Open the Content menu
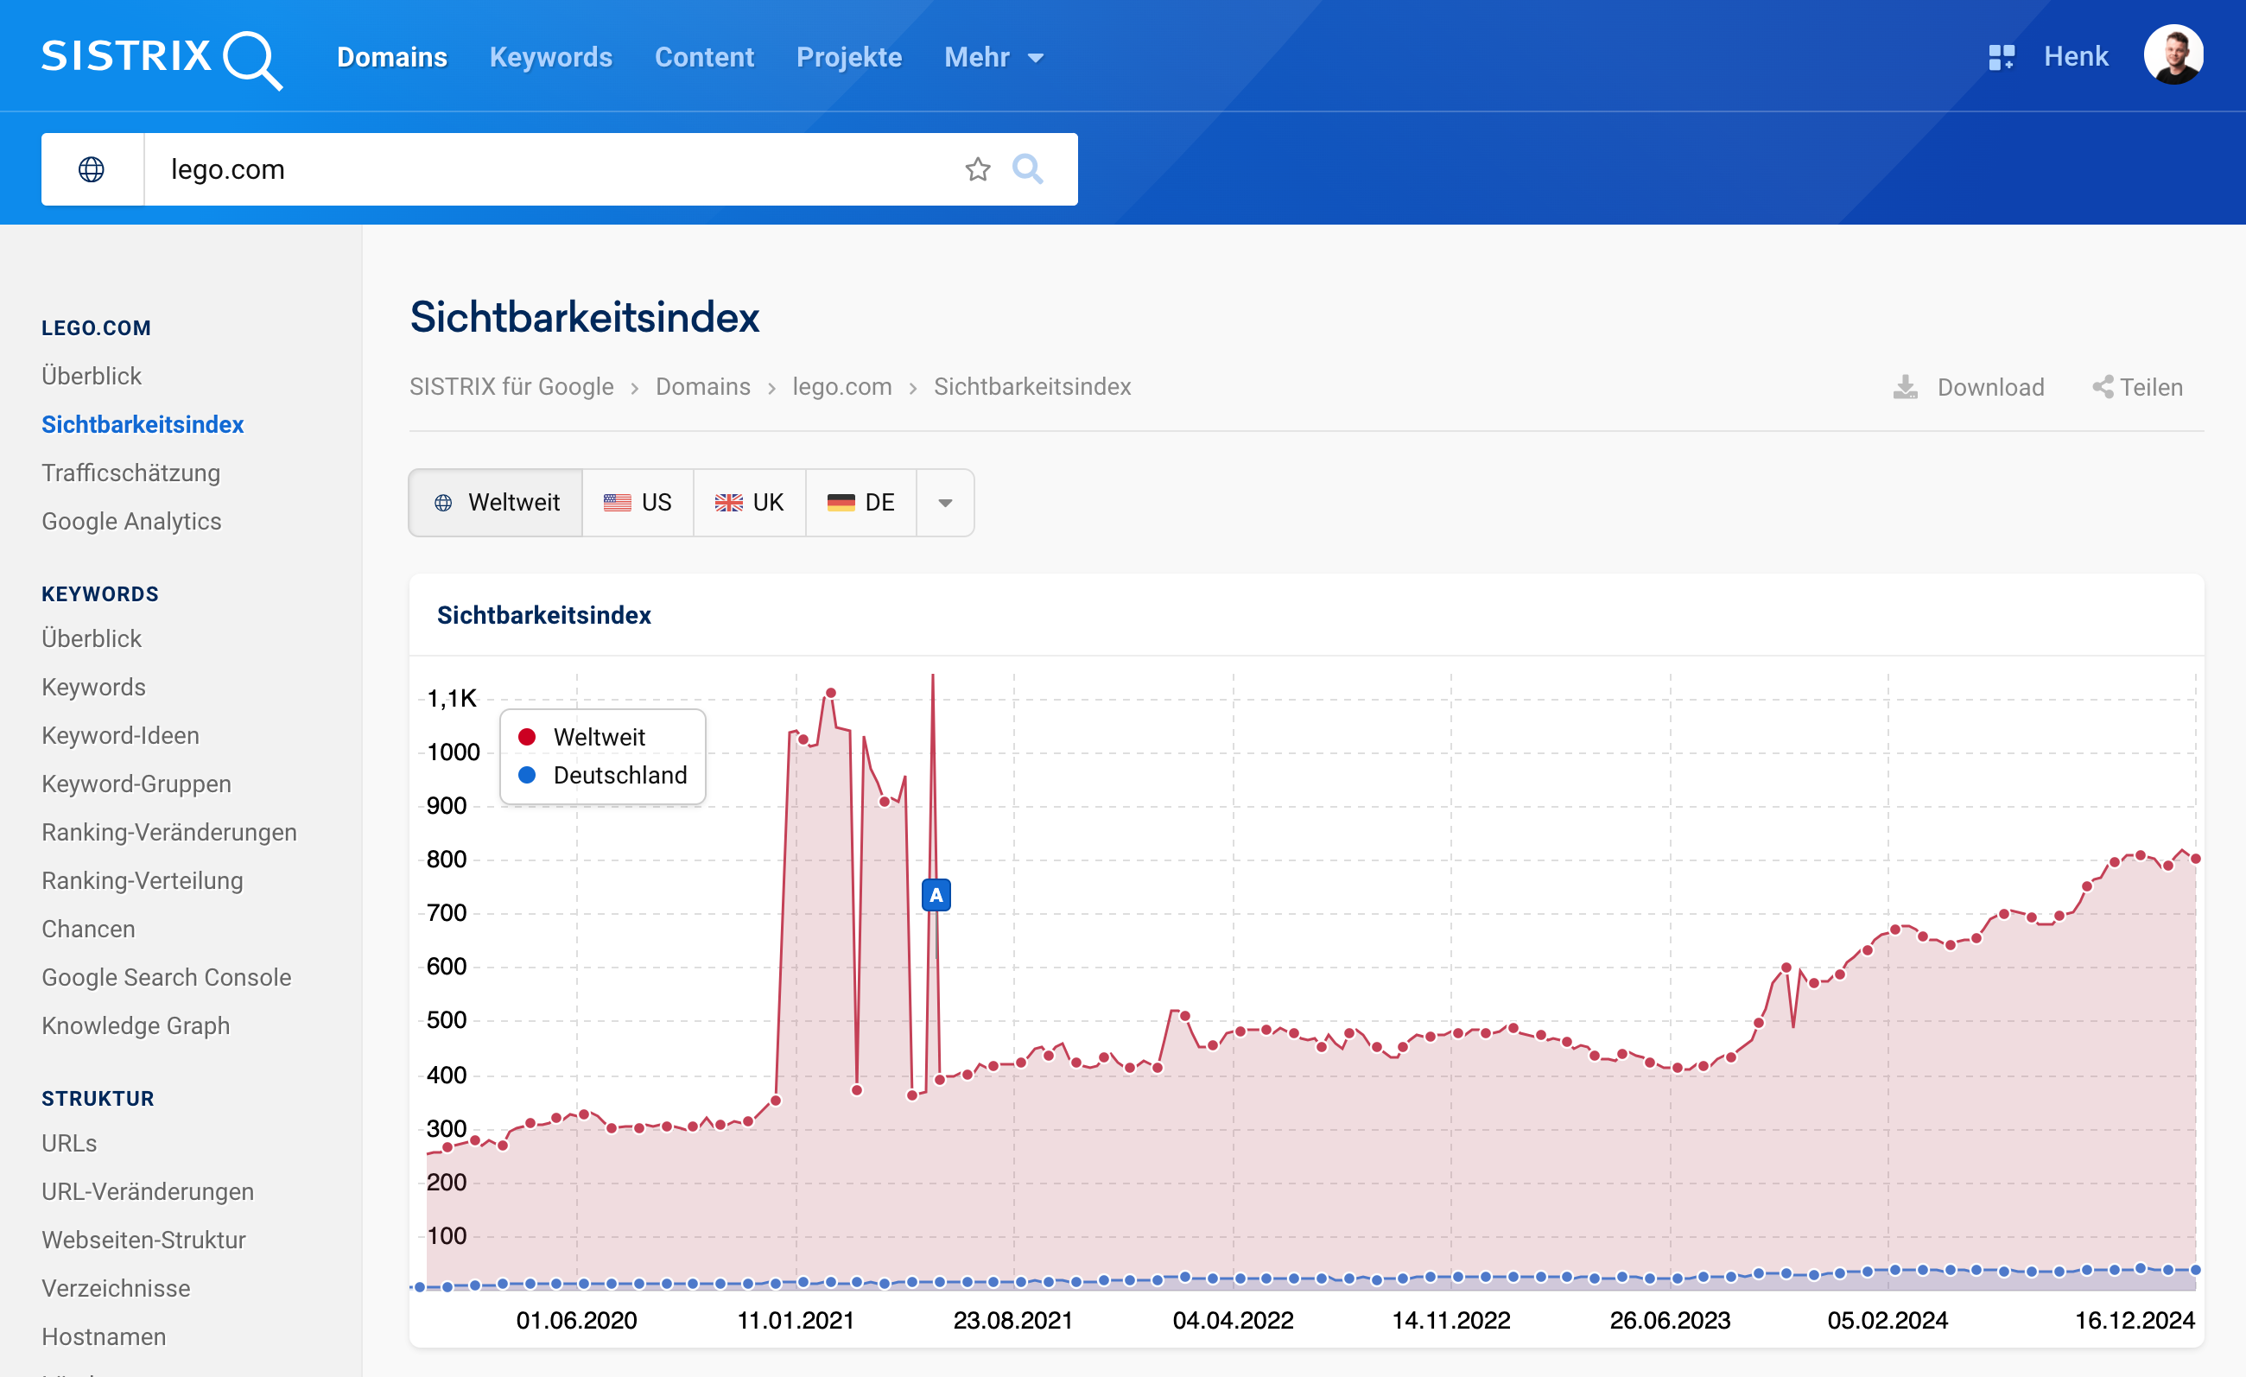This screenshot has width=2246, height=1377. (x=704, y=57)
